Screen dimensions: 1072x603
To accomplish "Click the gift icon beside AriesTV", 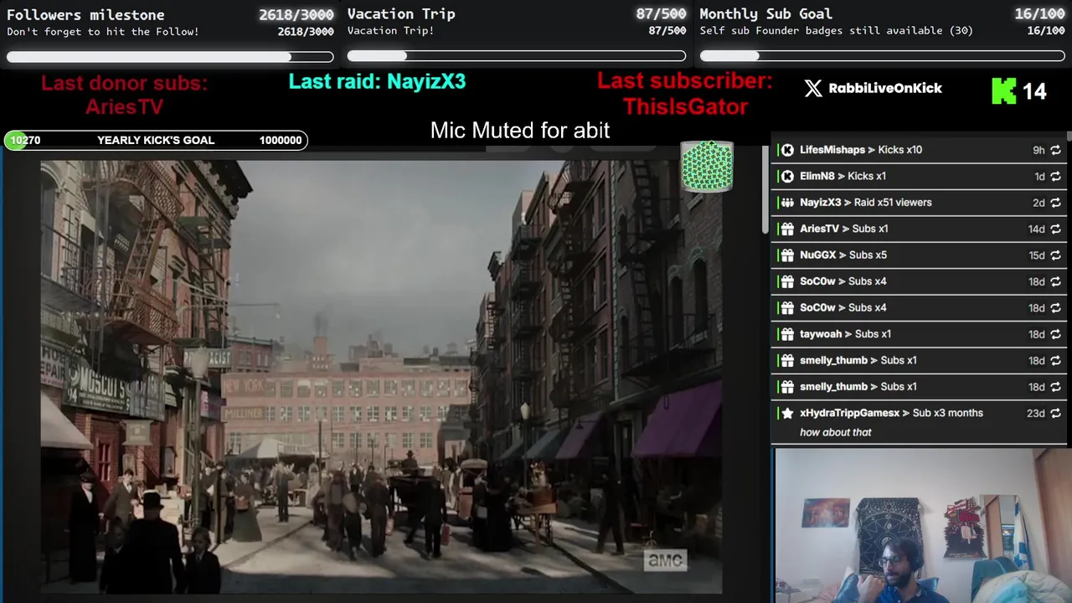I will click(x=787, y=229).
